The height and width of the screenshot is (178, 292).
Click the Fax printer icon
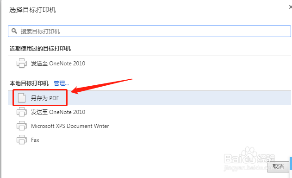click(22, 140)
